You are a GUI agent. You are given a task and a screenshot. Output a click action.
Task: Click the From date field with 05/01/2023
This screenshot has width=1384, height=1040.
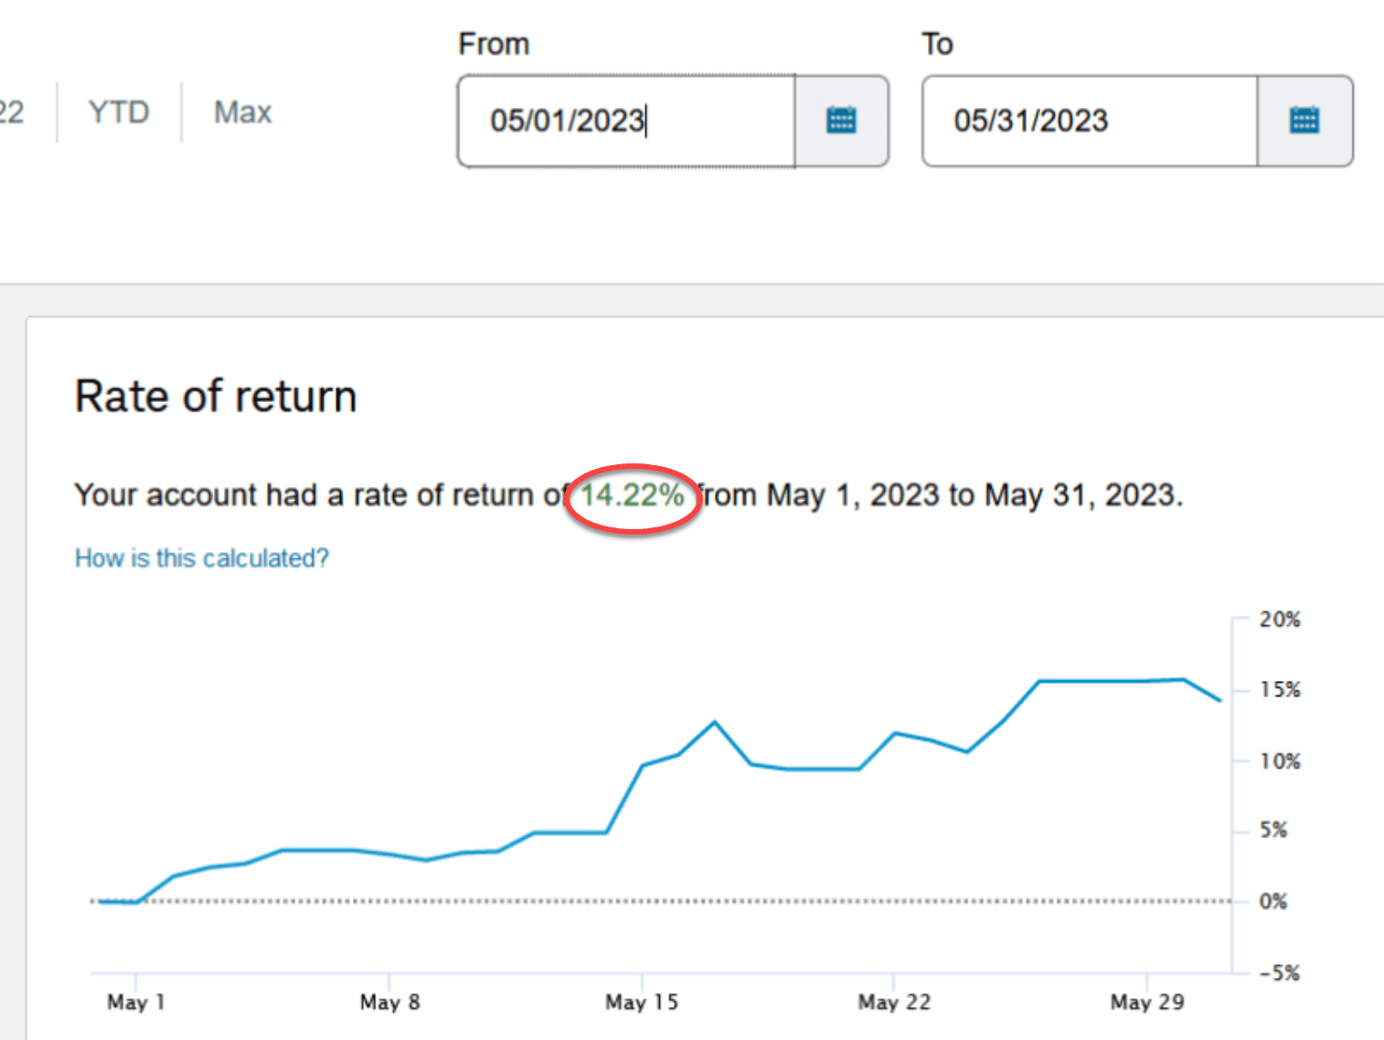(x=626, y=121)
